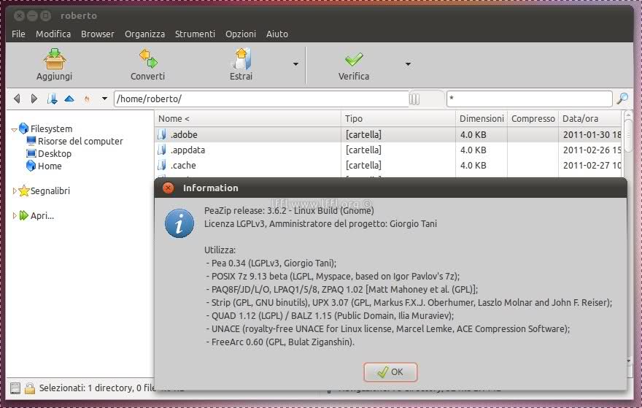This screenshot has width=642, height=408.
Task: Click the Converti toolbar icon
Action: tap(147, 58)
